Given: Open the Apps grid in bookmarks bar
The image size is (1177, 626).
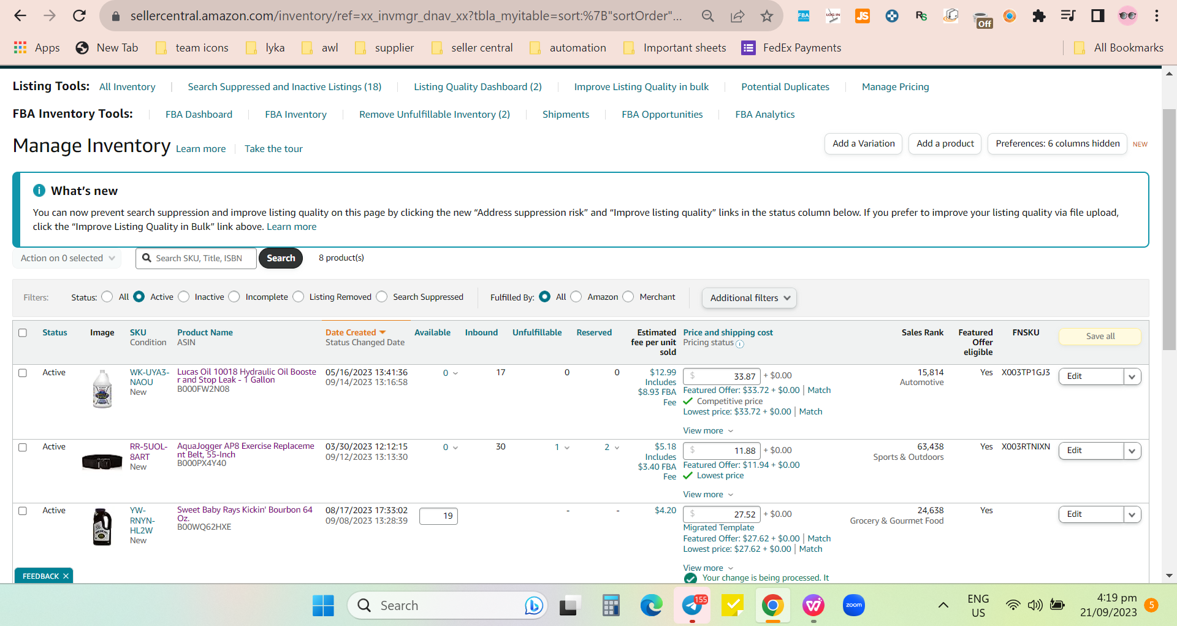Looking at the screenshot, I should coord(37,48).
